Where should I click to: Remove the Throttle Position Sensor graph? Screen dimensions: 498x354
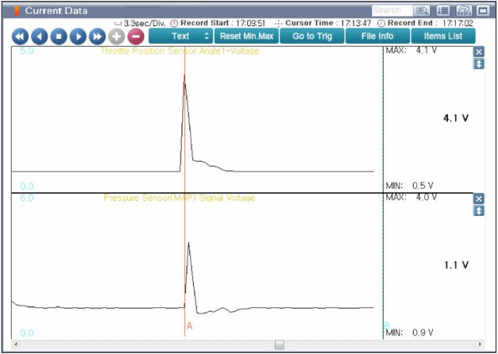click(479, 52)
